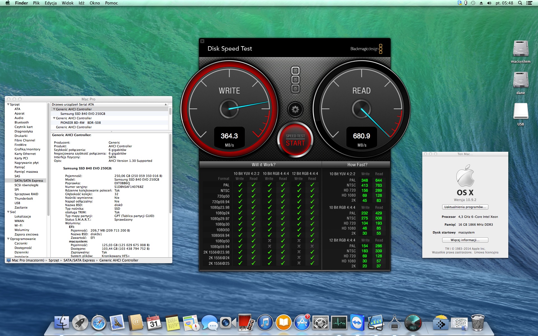This screenshot has height=336, width=538.
Task: Open Messages from the Dock
Action: click(x=210, y=323)
